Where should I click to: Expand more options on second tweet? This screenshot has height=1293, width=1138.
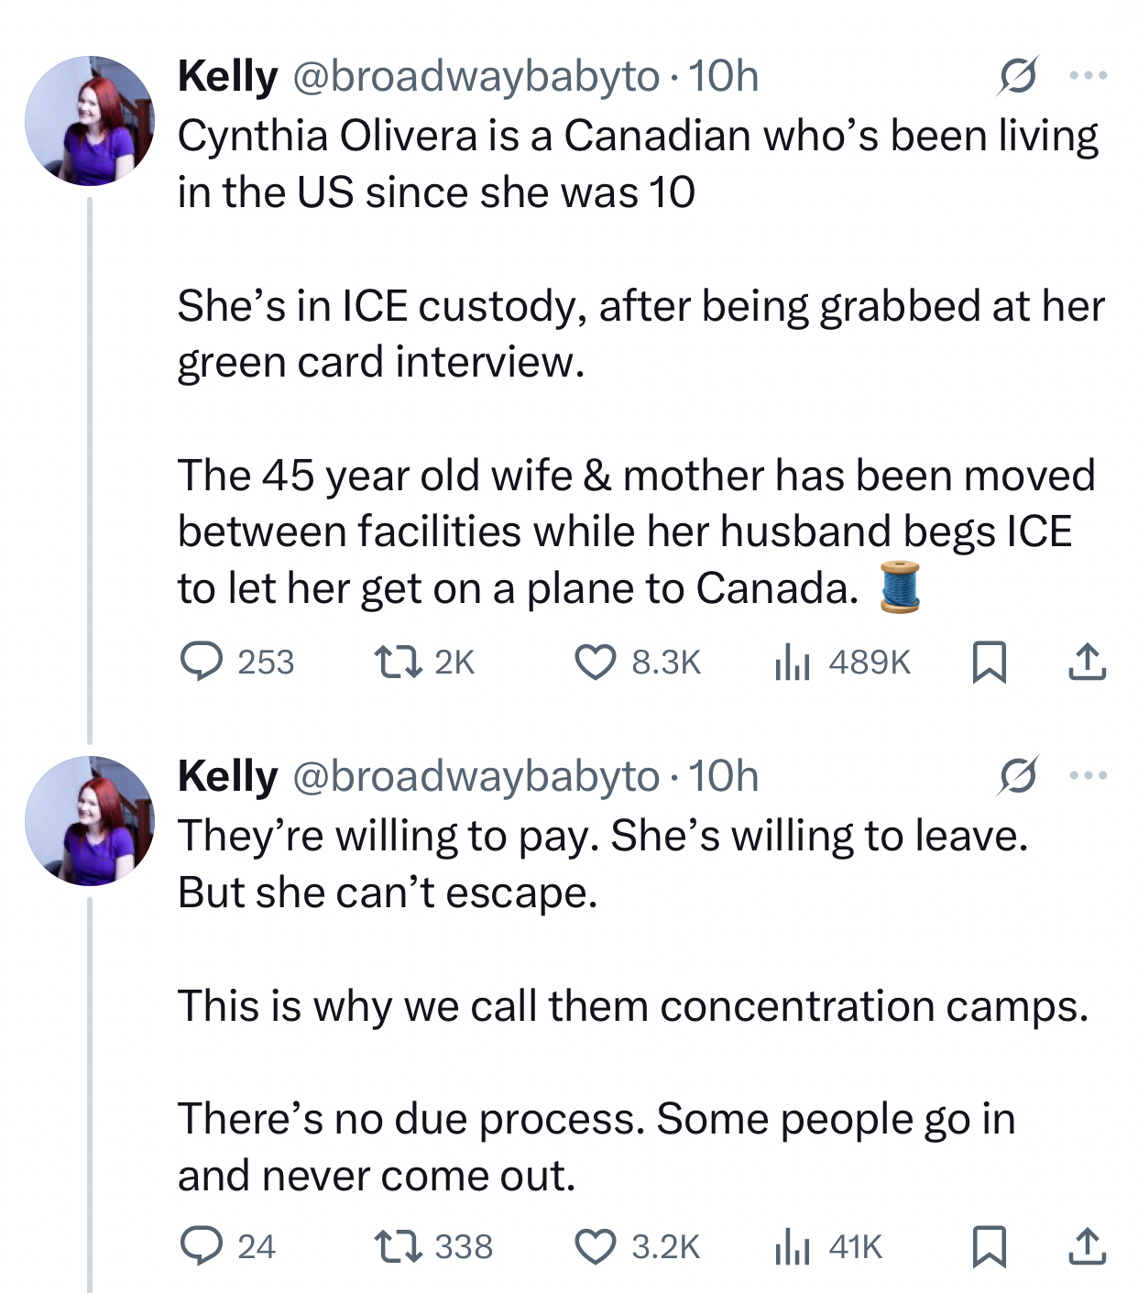pos(1089,777)
